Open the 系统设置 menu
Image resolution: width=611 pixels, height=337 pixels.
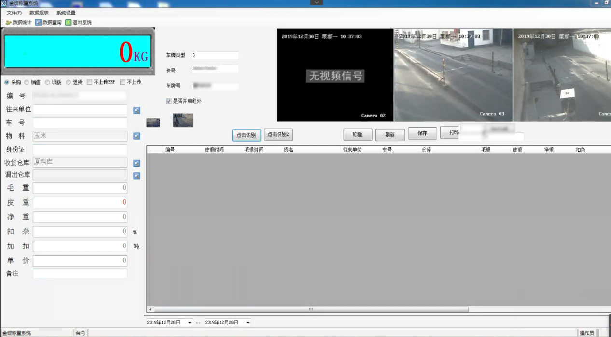point(66,13)
